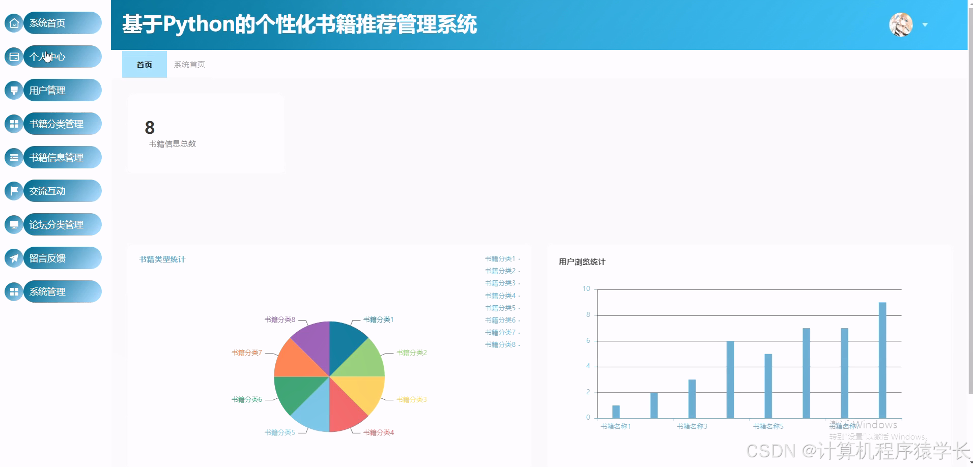This screenshot has width=973, height=467.
Task: Click the green 书籍分类6 pie slice
Action: 295,391
